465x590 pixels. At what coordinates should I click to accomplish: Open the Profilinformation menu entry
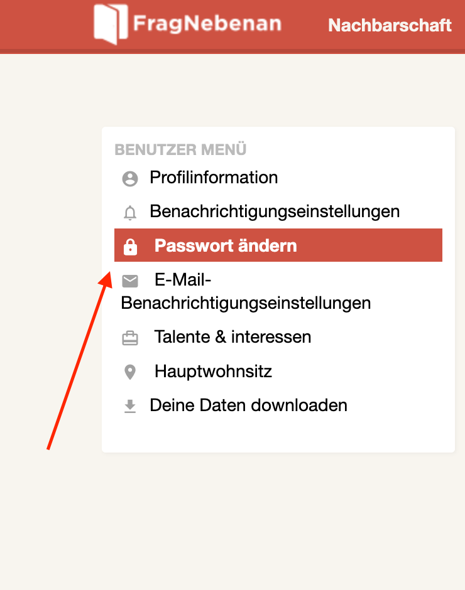(214, 178)
